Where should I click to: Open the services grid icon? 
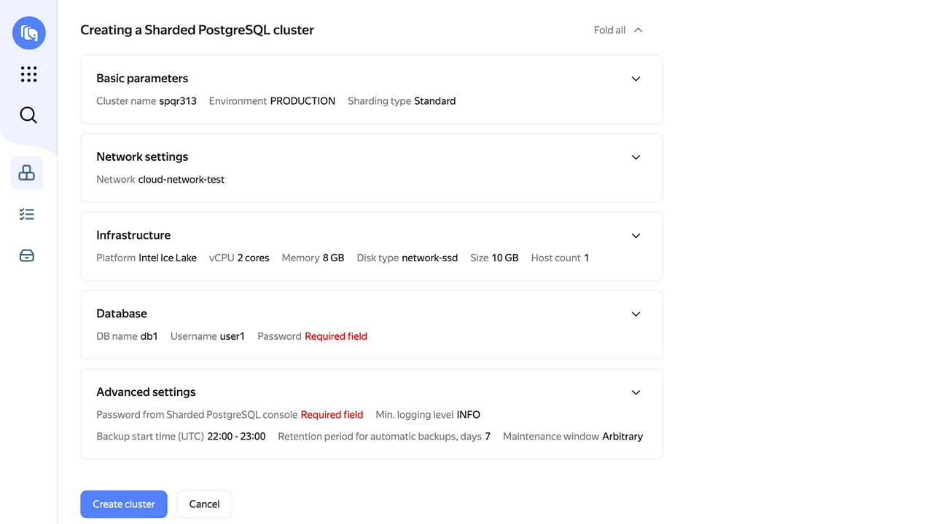pos(28,74)
